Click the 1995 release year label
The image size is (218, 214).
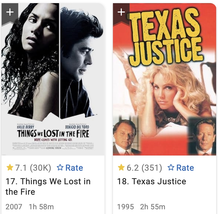point(125,207)
